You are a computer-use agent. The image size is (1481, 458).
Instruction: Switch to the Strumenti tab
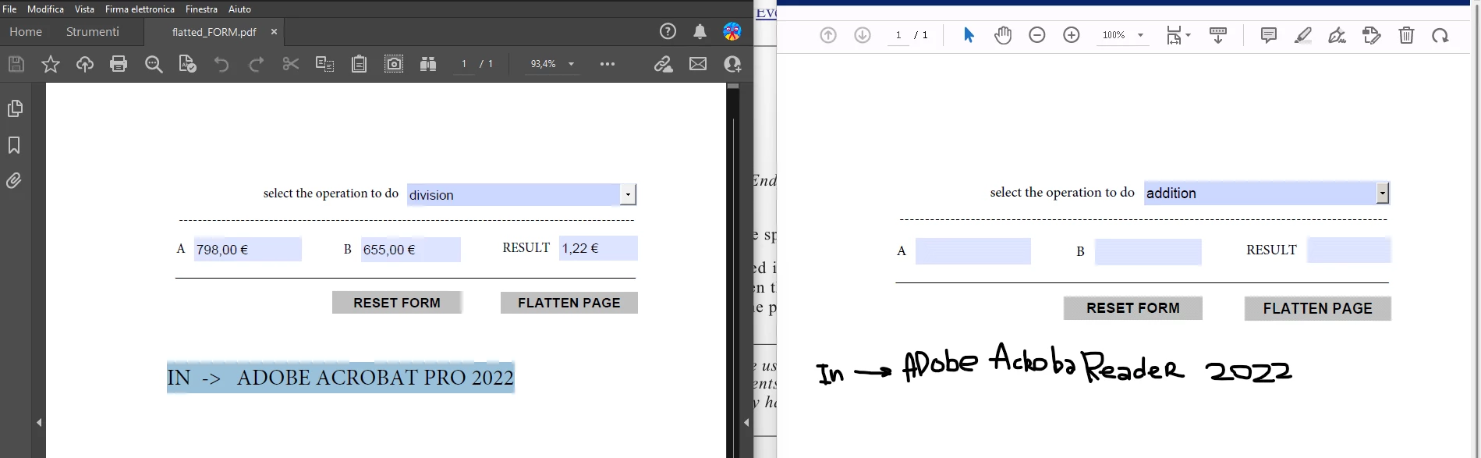click(93, 32)
